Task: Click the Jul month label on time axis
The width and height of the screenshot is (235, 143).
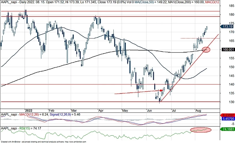Action: click(174, 111)
